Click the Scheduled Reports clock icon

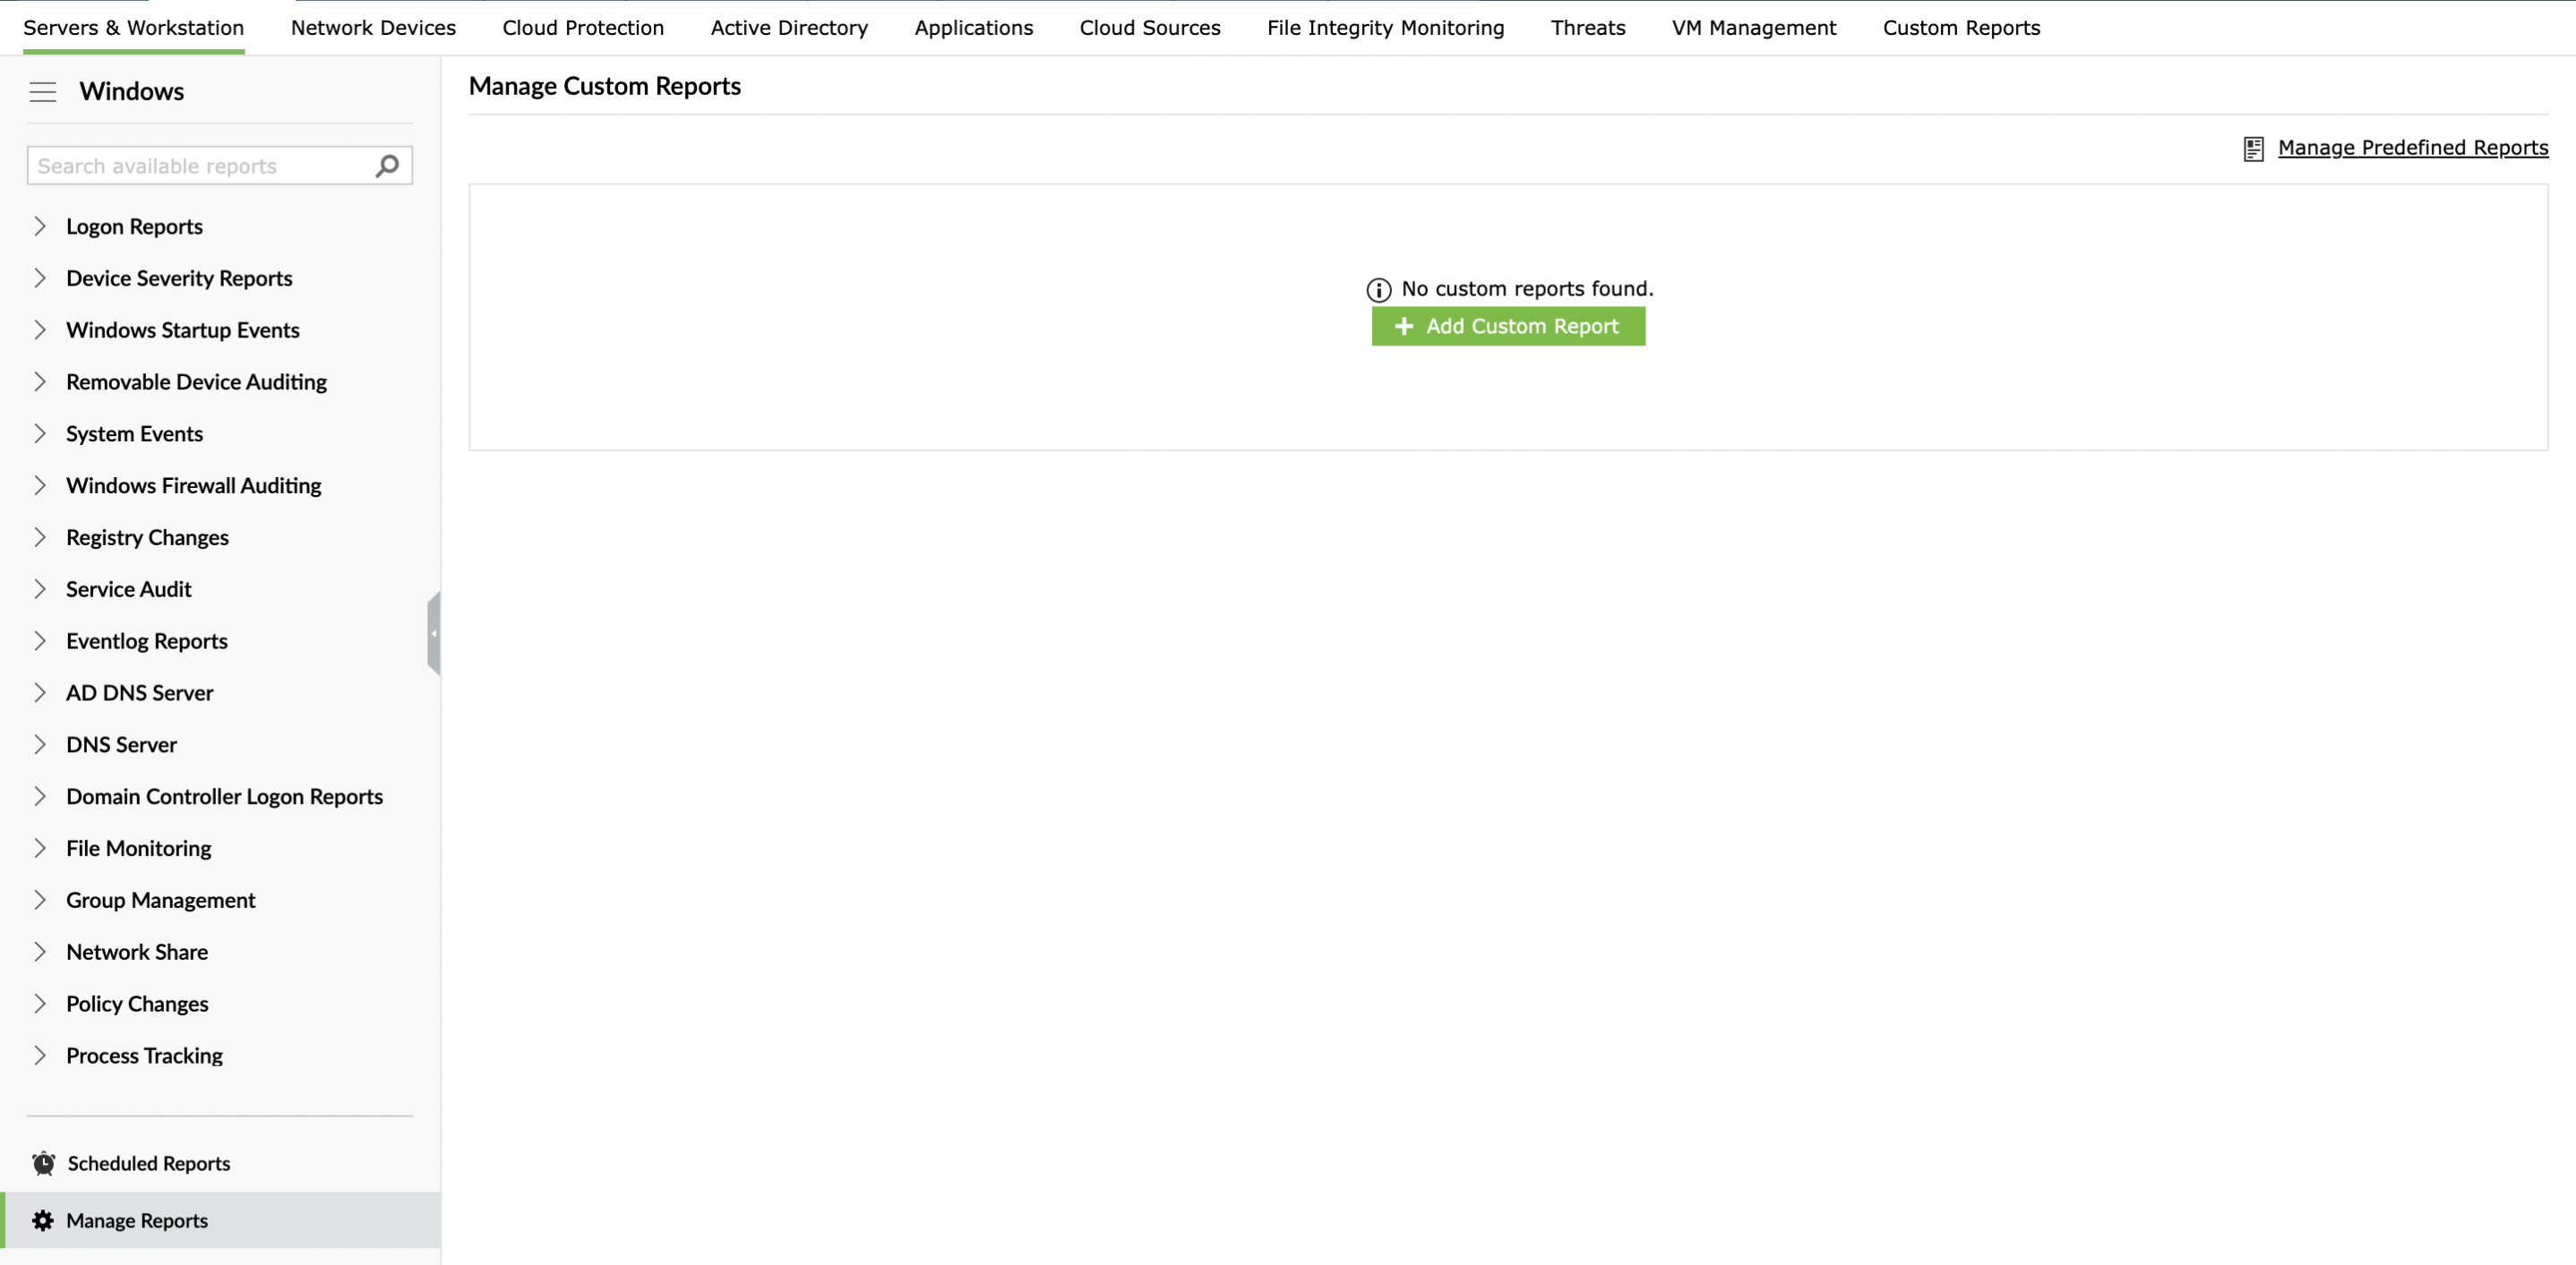coord(43,1163)
